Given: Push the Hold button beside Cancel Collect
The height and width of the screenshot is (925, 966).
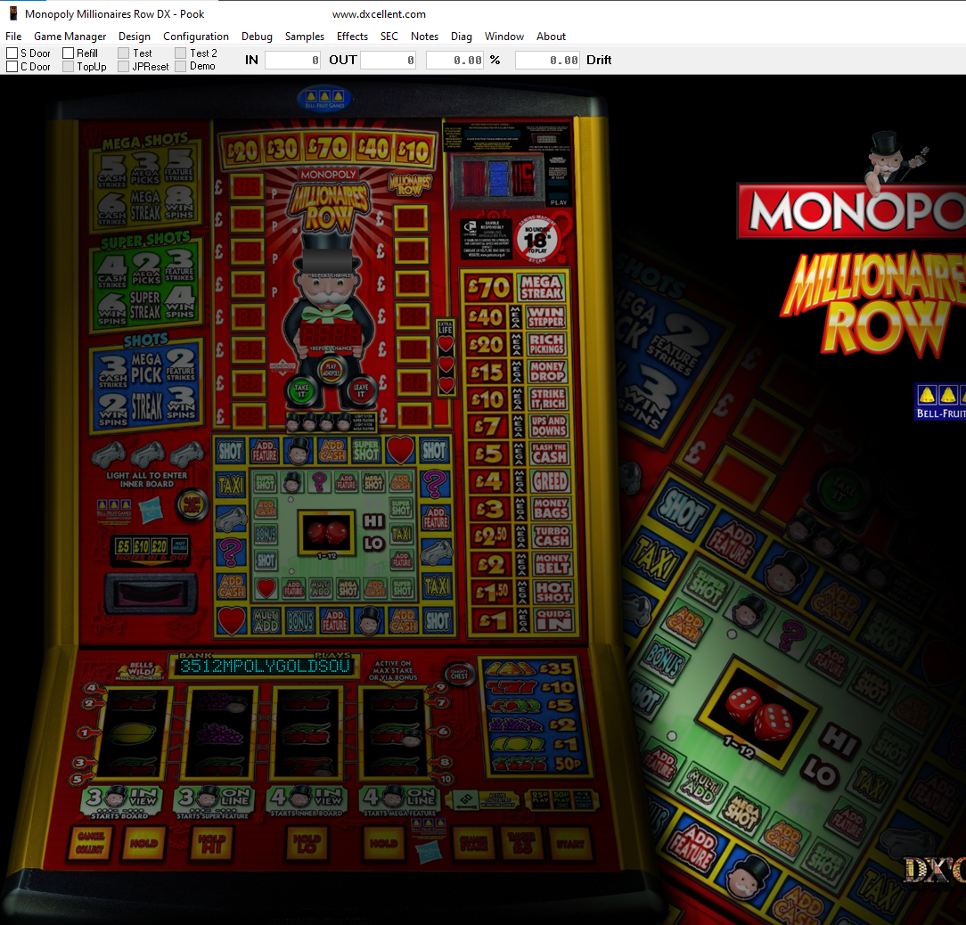Looking at the screenshot, I should coord(143,843).
